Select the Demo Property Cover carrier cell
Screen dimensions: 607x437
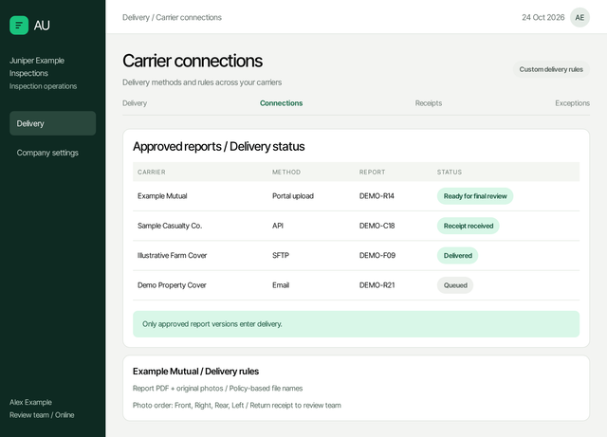[172, 285]
